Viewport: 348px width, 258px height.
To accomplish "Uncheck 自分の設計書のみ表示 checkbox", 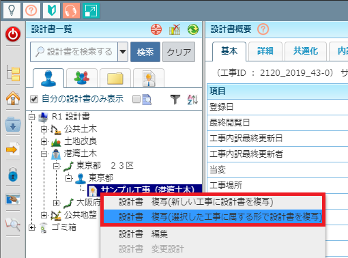I will pos(34,99).
